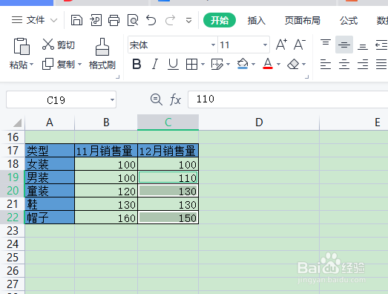Screen dimensions: 388x294
Task: Switch to the 插入 tab
Action: pyautogui.click(x=257, y=20)
